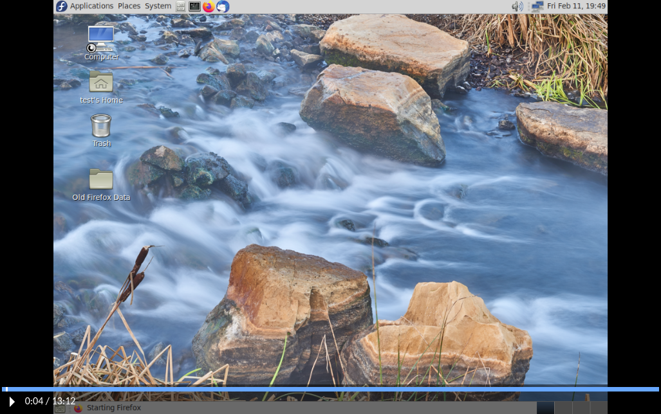Open the Applications menu
661x414 pixels.
[91, 6]
